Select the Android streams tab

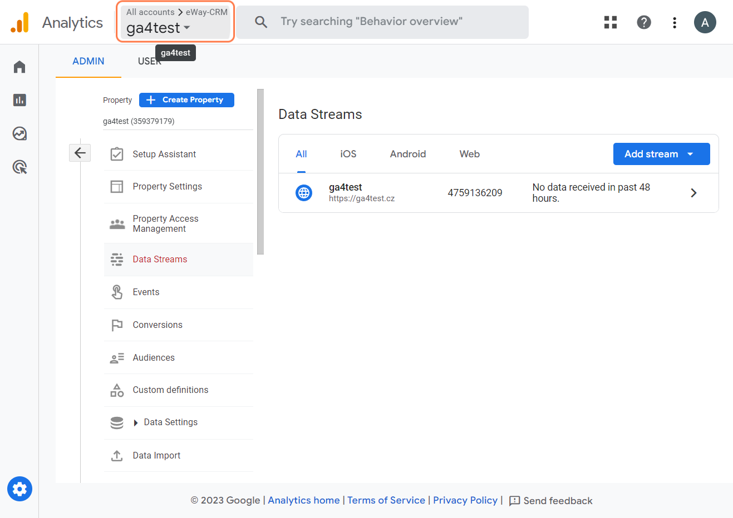[408, 154]
